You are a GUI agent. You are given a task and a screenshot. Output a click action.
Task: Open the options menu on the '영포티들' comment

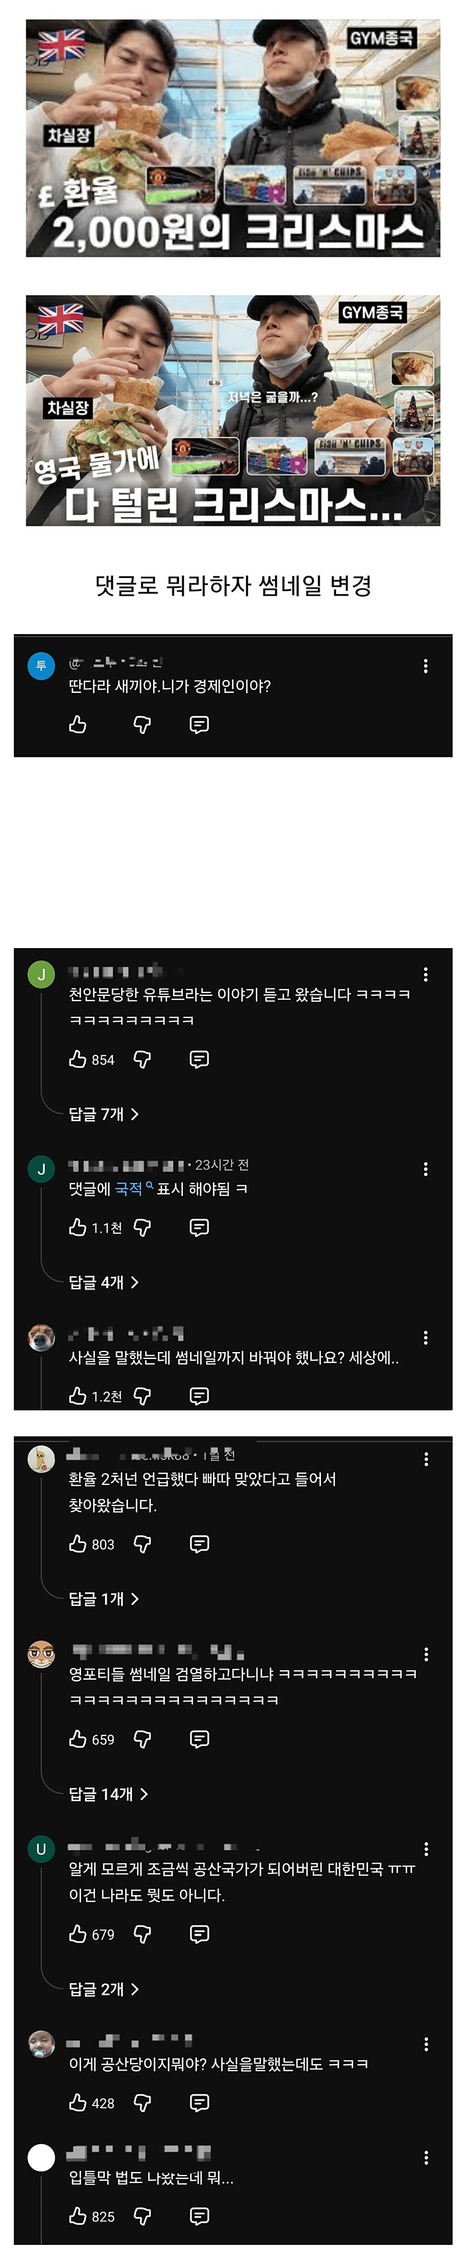point(426,1654)
